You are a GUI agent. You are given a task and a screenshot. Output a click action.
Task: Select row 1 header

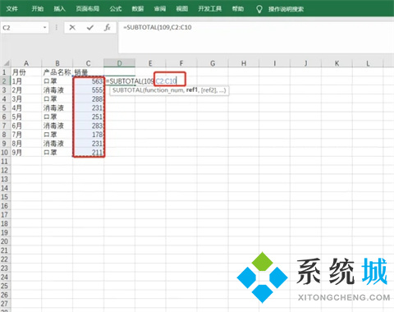(x=5, y=72)
